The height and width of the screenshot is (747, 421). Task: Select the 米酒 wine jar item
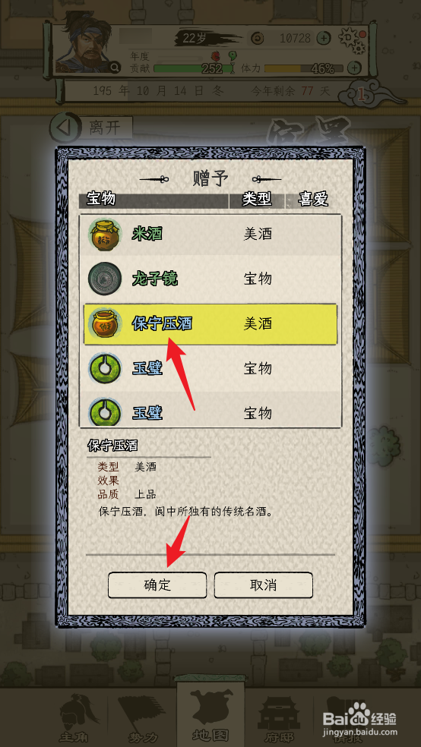210,235
